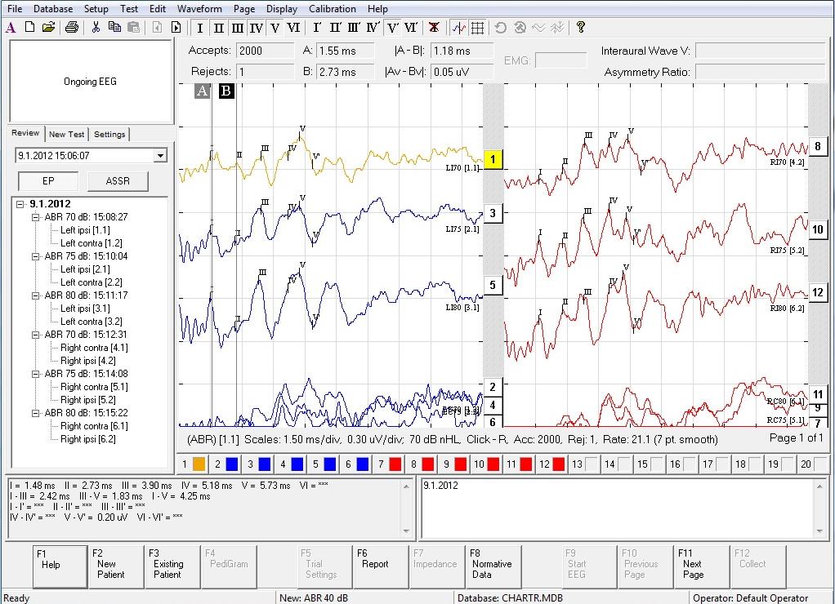This screenshot has height=604, width=835.
Task: Toggle the wave I peak marker button
Action: tap(199, 28)
